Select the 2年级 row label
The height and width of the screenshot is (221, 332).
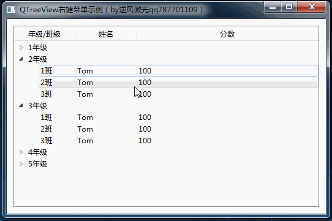[38, 59]
